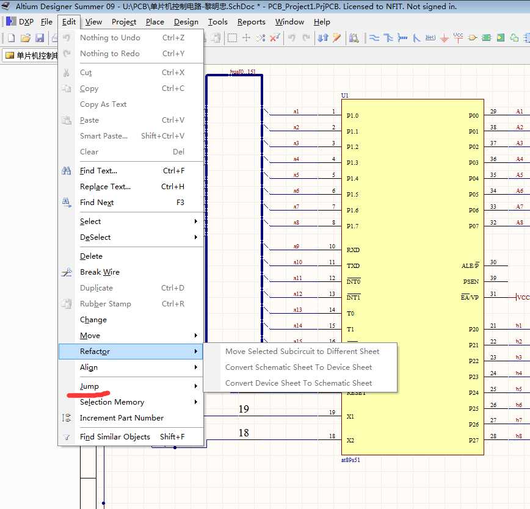Click the rubber stamp toolbar icon

pos(216,38)
